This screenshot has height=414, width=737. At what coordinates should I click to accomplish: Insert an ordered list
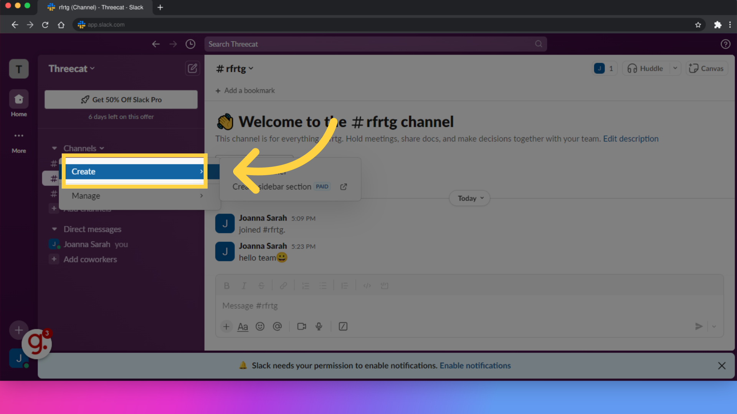306,286
